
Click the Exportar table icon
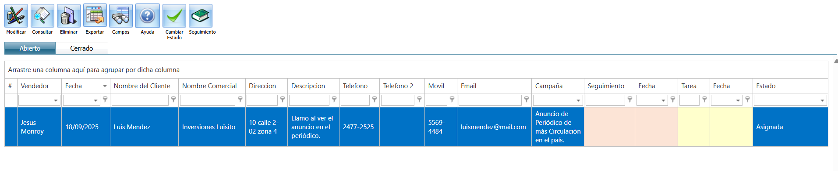95,16
